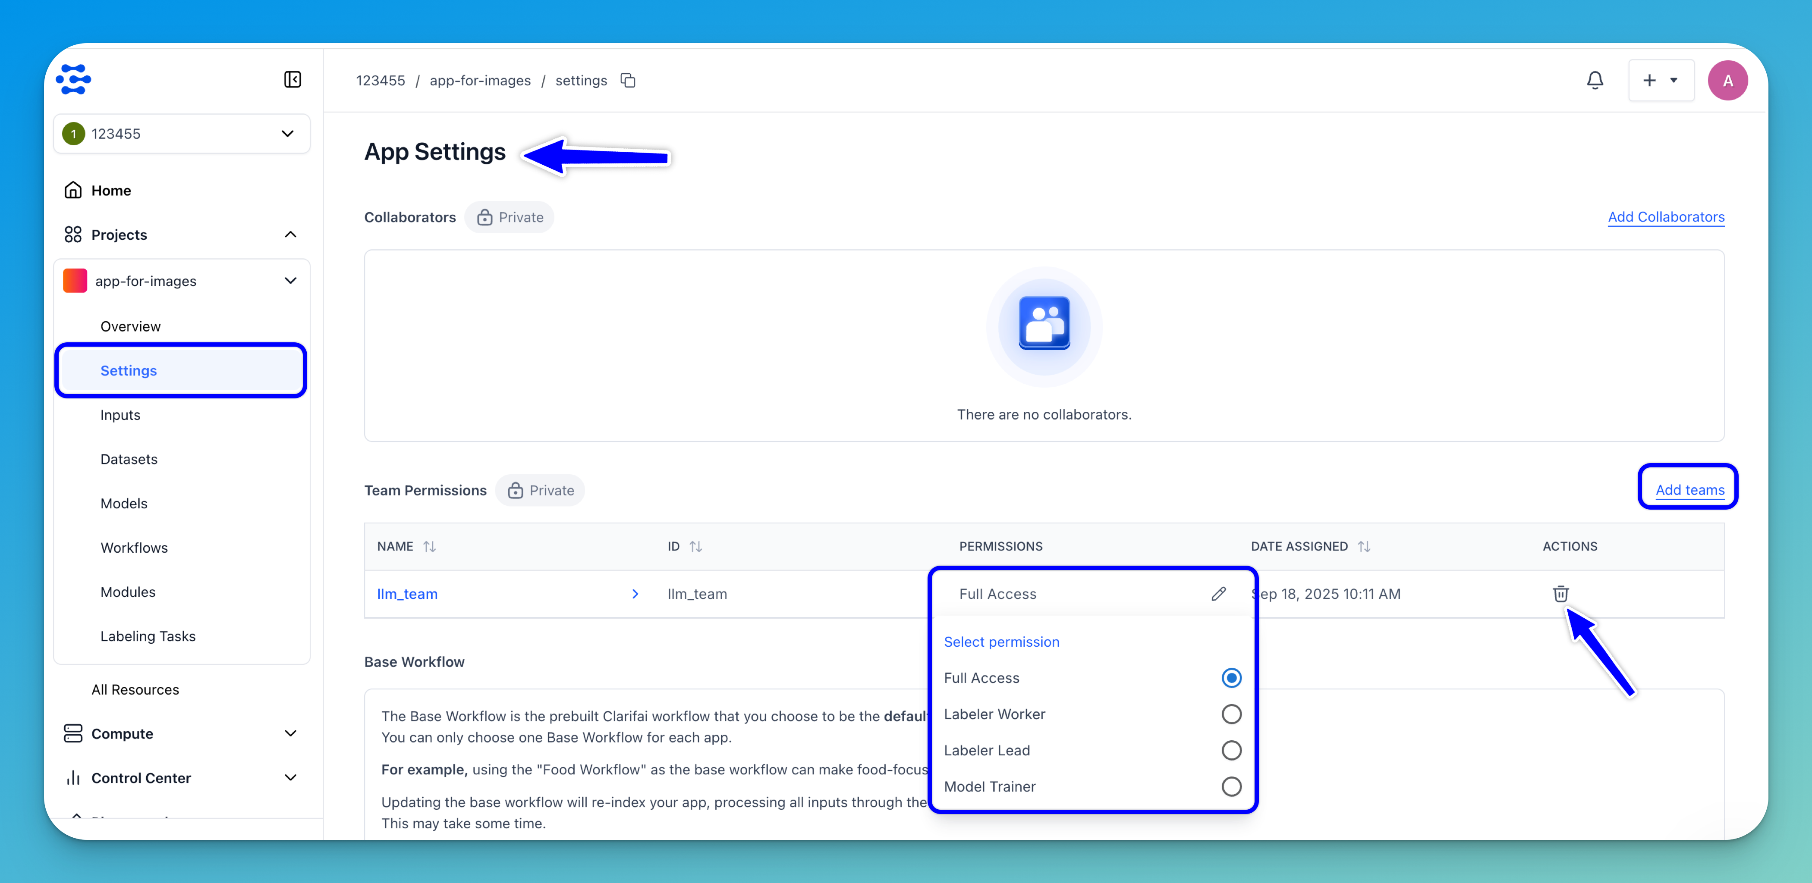Screen dimensions: 1812x883
Task: Open the plus create dropdown
Action: point(1661,80)
